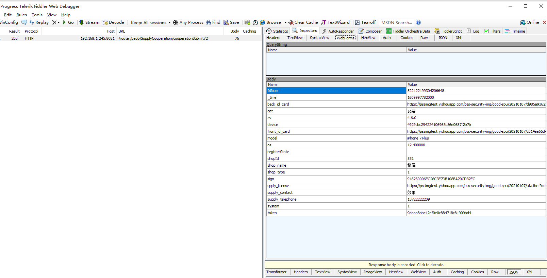Select request HexView tab
Viewport: 547px width, 278px height.
pyautogui.click(x=368, y=38)
